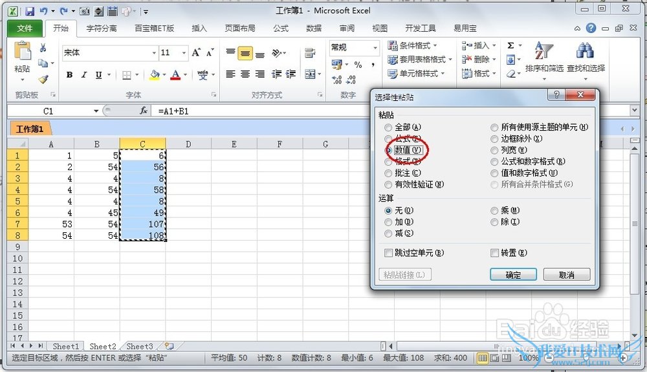
Task: Open the 文件 tab
Action: click(x=25, y=28)
